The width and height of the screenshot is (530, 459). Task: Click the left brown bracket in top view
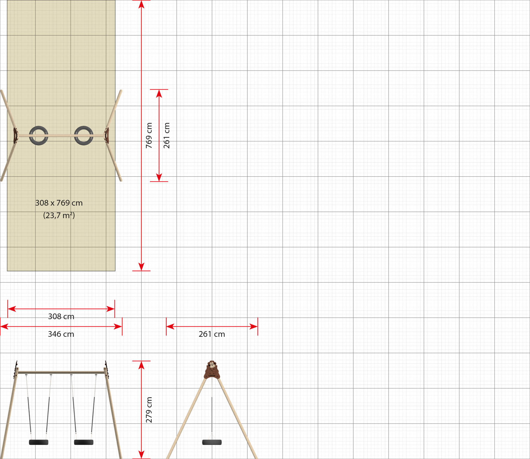(x=15, y=135)
